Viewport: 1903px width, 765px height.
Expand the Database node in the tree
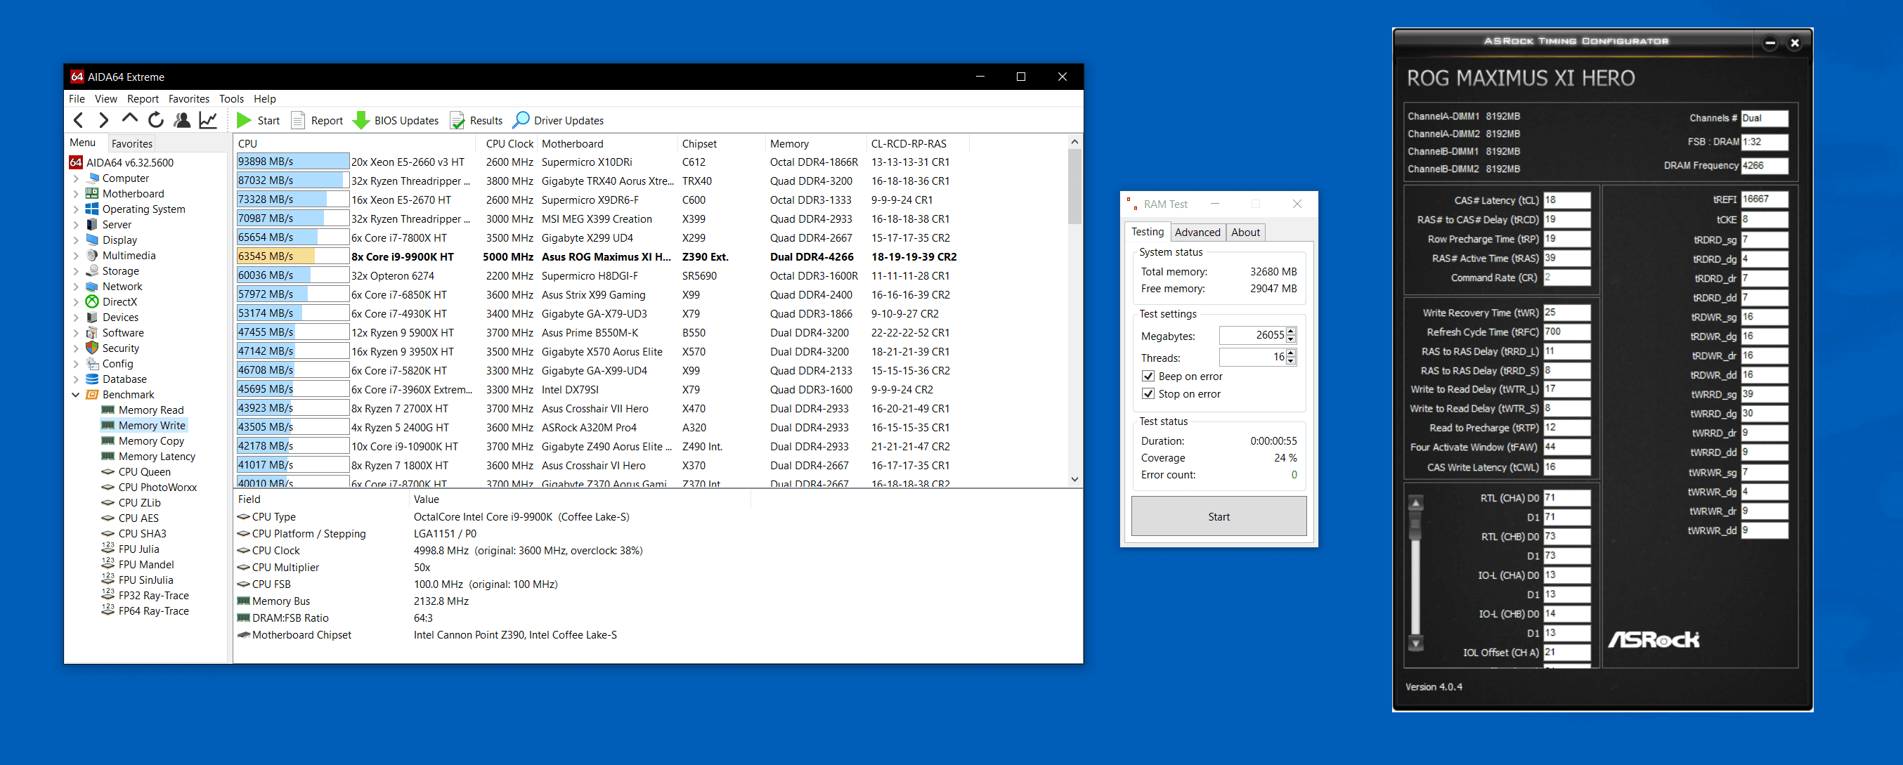point(76,379)
